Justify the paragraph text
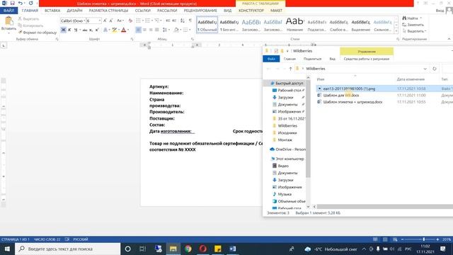The width and height of the screenshot is (453, 255). coord(157,30)
